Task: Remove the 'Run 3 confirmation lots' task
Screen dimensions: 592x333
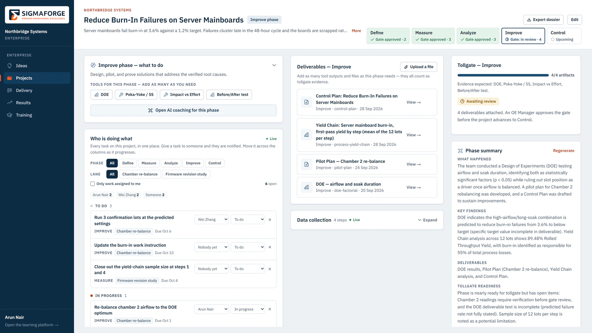Action: click(x=270, y=220)
